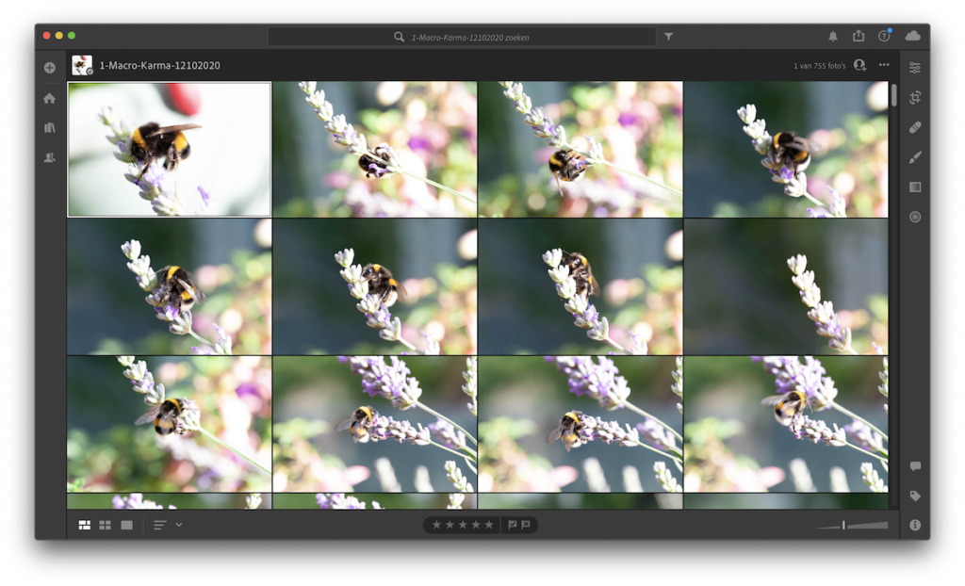Screen dimensions: 965x586
Task: Click the invite people icon
Action: click(859, 65)
